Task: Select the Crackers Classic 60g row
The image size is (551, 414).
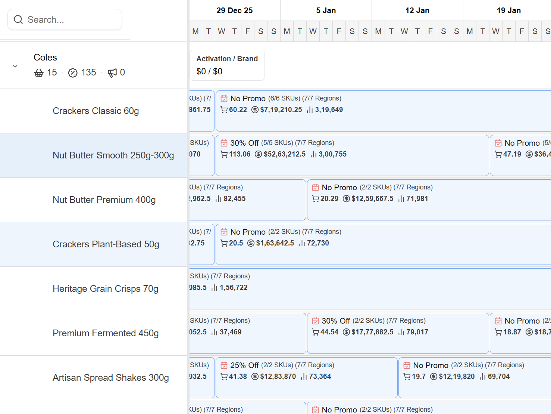Action: tap(94, 111)
